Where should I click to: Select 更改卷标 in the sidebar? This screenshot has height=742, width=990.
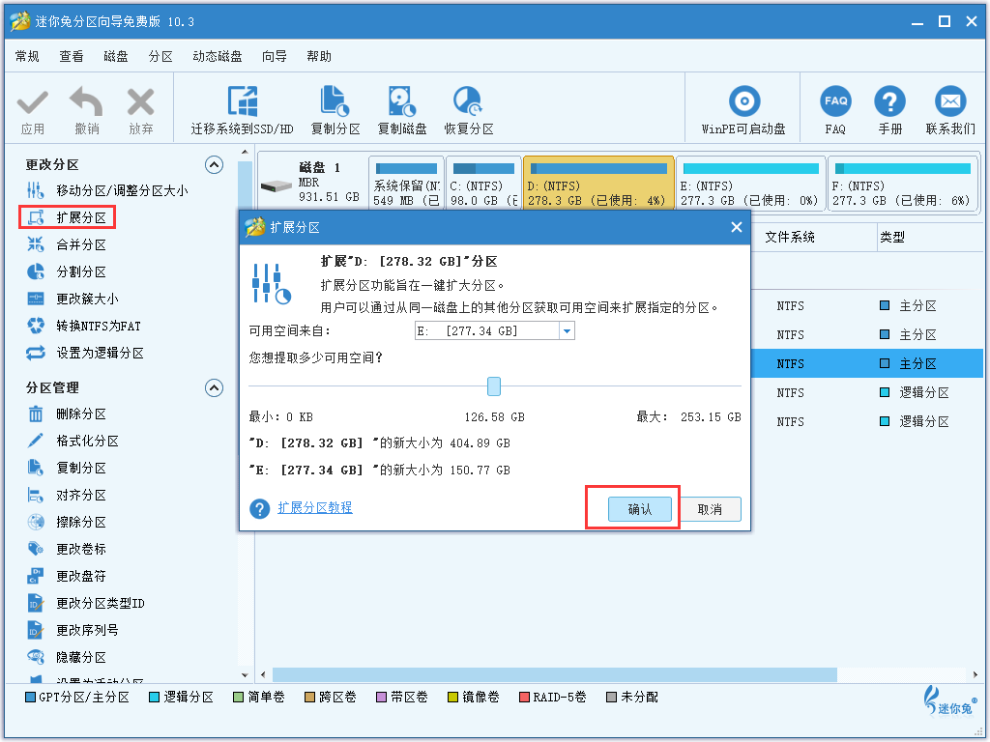point(67,549)
